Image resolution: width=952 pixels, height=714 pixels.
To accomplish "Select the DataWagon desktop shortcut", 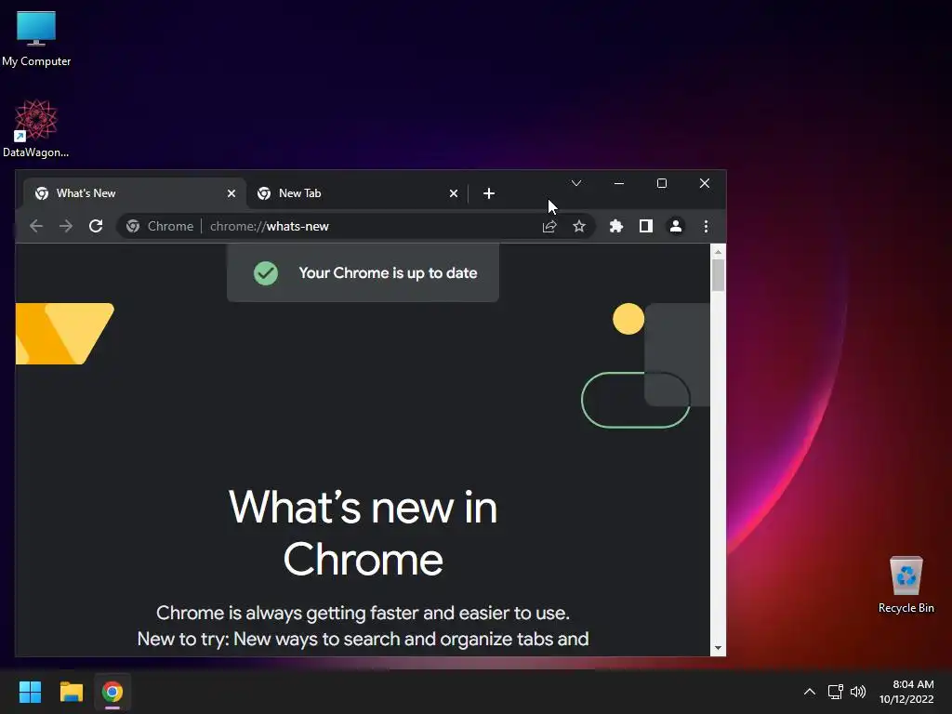I will pyautogui.click(x=36, y=129).
